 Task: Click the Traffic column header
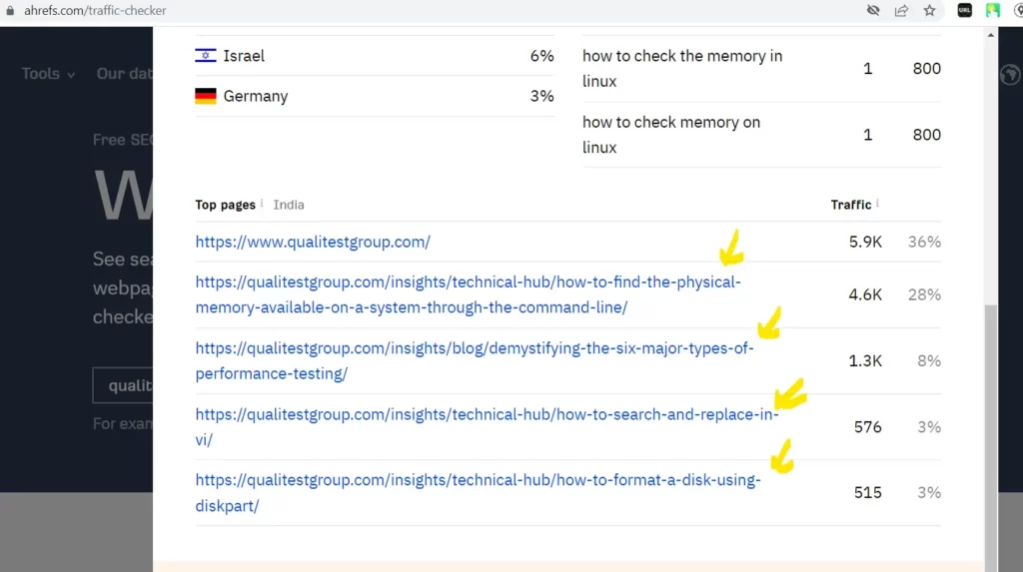coord(851,205)
